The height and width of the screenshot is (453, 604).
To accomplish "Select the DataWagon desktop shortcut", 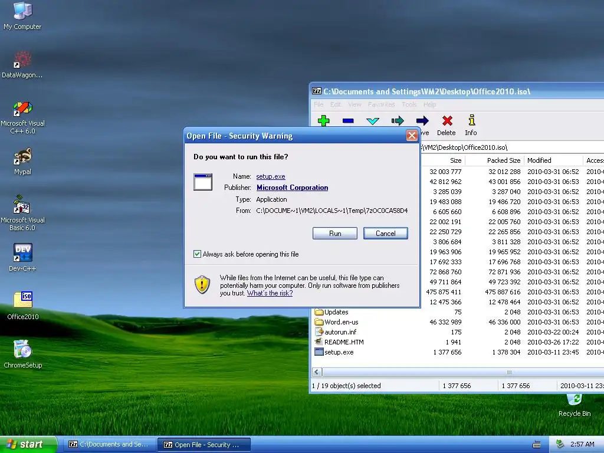I will [x=22, y=65].
